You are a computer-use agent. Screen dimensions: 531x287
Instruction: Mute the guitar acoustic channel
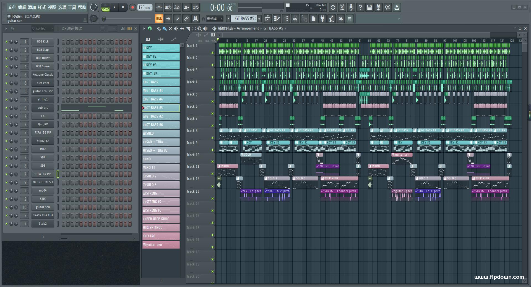(7, 91)
